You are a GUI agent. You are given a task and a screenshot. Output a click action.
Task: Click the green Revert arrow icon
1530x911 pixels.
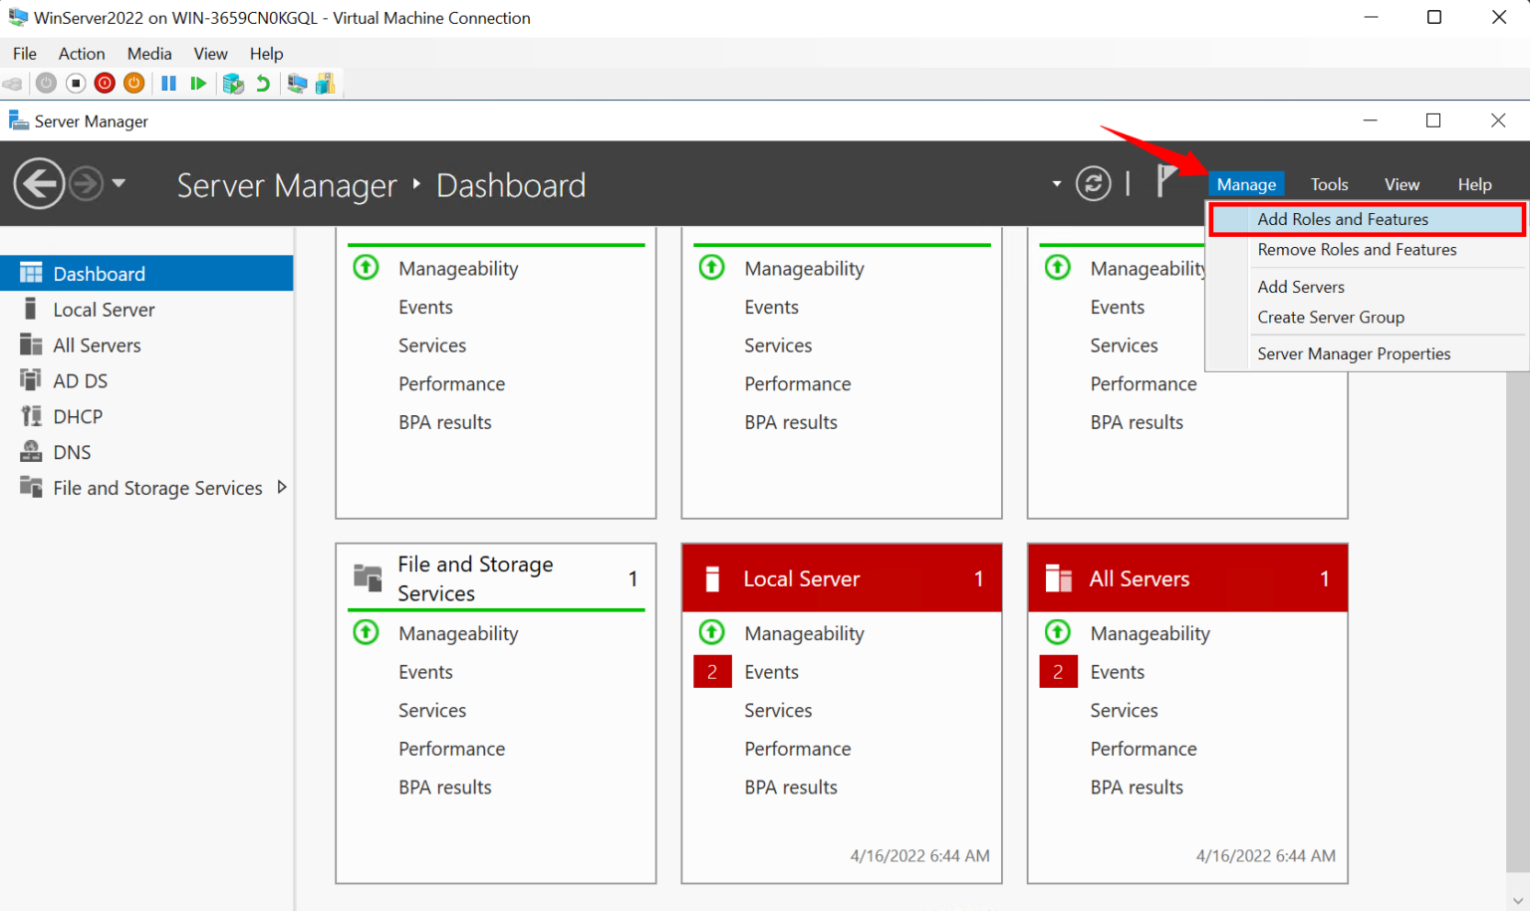click(x=263, y=84)
